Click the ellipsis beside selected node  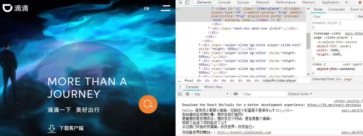tap(178, 9)
